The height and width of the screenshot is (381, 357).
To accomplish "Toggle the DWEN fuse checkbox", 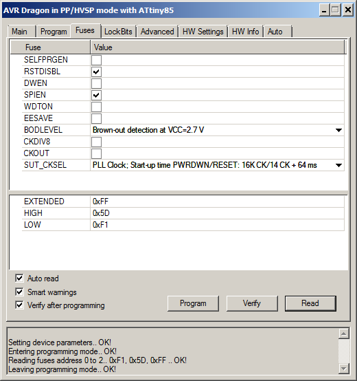I will 96,83.
